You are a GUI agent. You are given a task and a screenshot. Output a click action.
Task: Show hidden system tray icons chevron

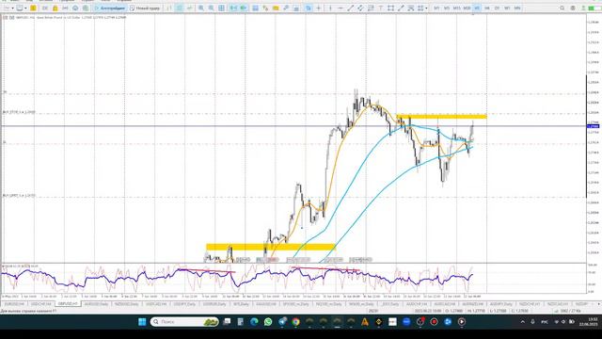523,322
